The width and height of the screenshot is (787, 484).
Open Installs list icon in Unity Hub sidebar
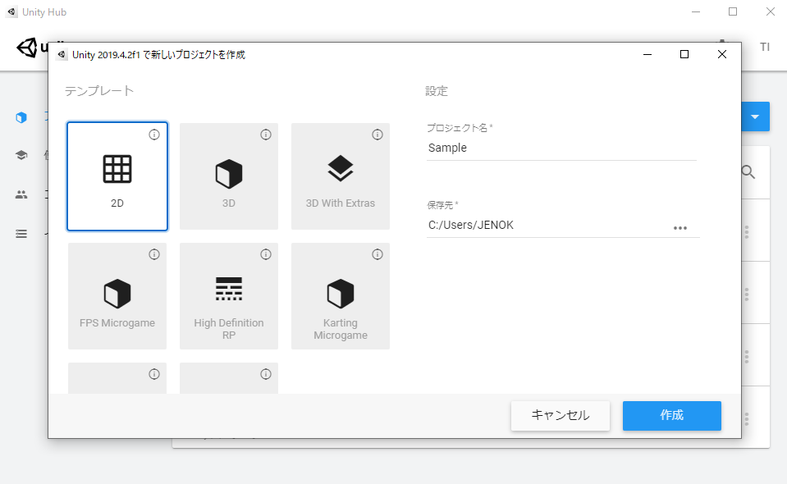(21, 234)
